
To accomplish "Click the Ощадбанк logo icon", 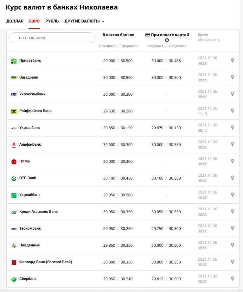I will pos(14,78).
